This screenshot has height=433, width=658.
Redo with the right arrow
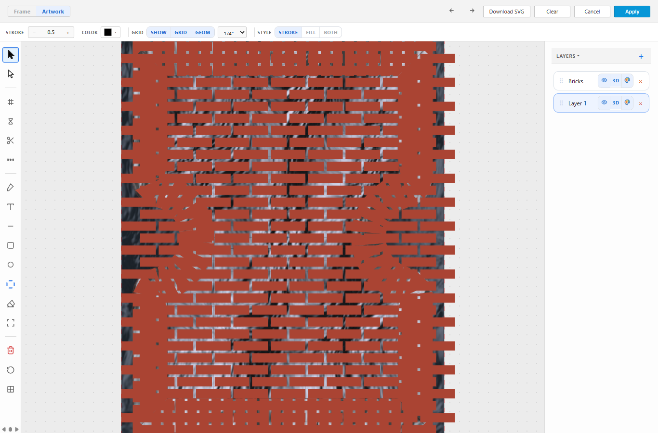472,11
